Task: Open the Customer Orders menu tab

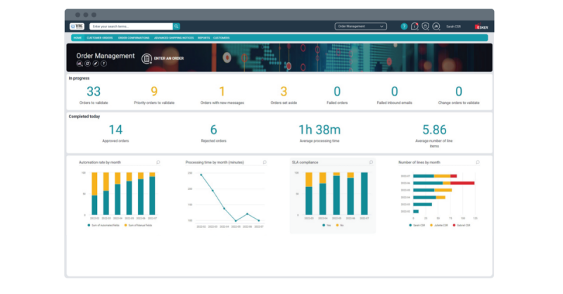Action: tap(100, 38)
